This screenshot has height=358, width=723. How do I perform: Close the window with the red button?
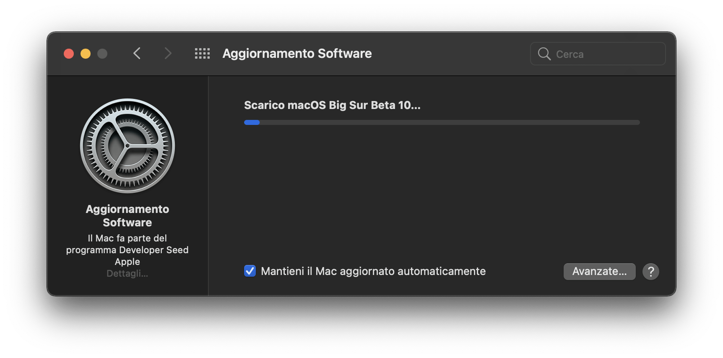69,54
